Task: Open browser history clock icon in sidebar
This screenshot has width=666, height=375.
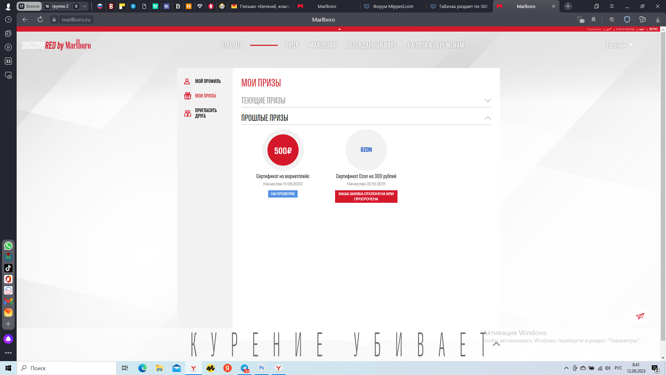Action: click(x=8, y=19)
